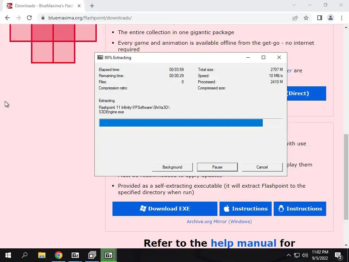Minimize the 89% Extracting dialog
The image size is (349, 262).
click(248, 57)
